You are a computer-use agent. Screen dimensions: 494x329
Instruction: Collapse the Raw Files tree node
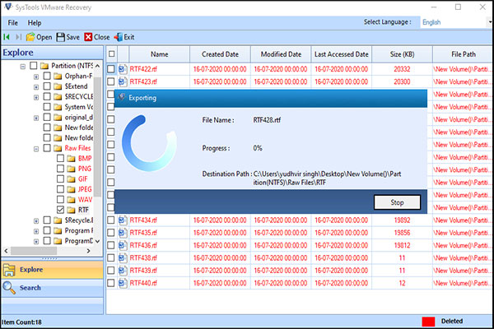point(36,148)
